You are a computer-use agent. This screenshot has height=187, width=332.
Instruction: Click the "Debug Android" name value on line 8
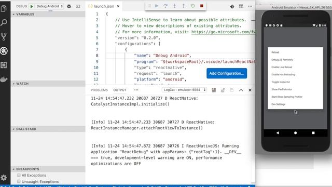pyautogui.click(x=171, y=56)
